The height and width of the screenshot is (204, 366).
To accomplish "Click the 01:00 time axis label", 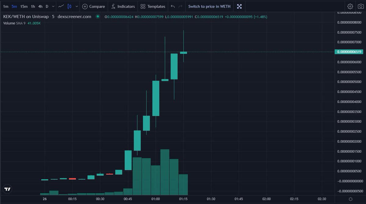I will point(156,199).
